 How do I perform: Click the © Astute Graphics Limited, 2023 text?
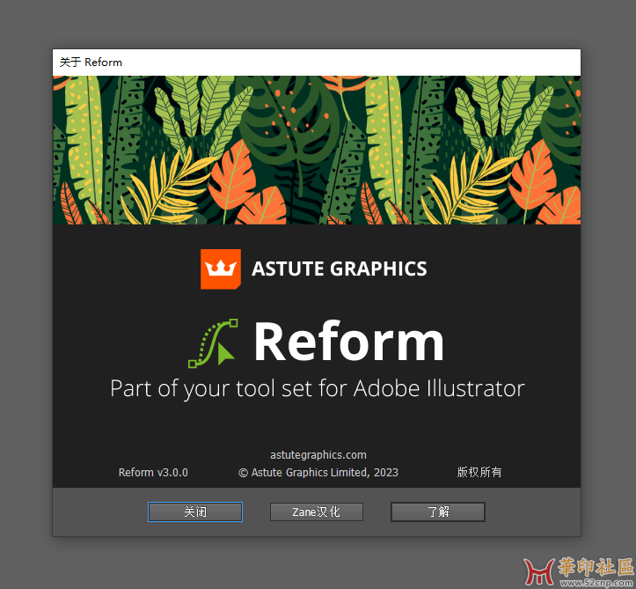[318, 473]
